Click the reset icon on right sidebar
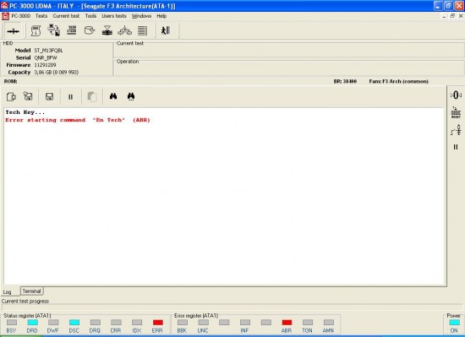 coord(456,112)
